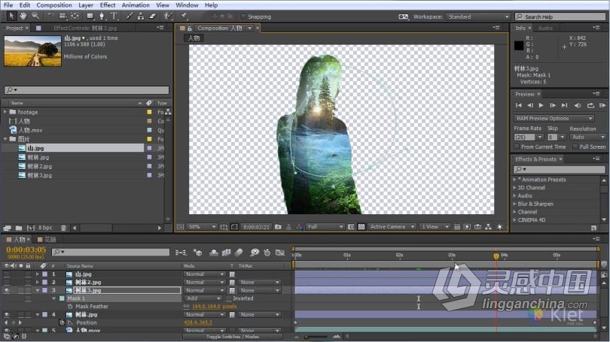Click the current time indicator in timeline
The width and height of the screenshot is (610, 342).
click(x=496, y=256)
